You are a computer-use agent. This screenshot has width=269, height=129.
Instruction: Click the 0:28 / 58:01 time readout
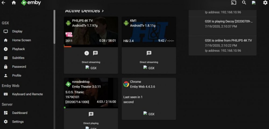[x=107, y=41]
